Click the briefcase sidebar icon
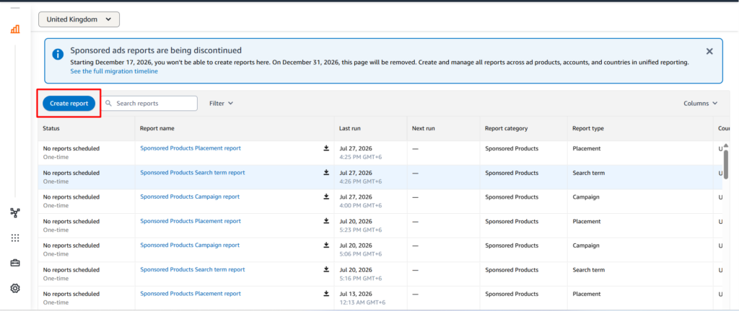The image size is (739, 311). tap(15, 263)
